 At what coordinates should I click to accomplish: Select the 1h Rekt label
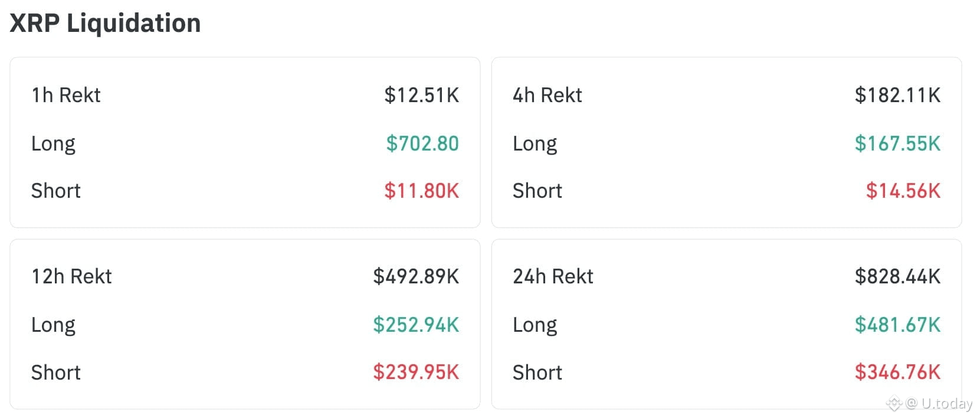[x=65, y=95]
